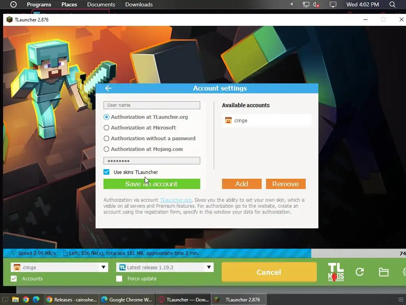Open the notifications icon in top panel

tap(333, 4)
